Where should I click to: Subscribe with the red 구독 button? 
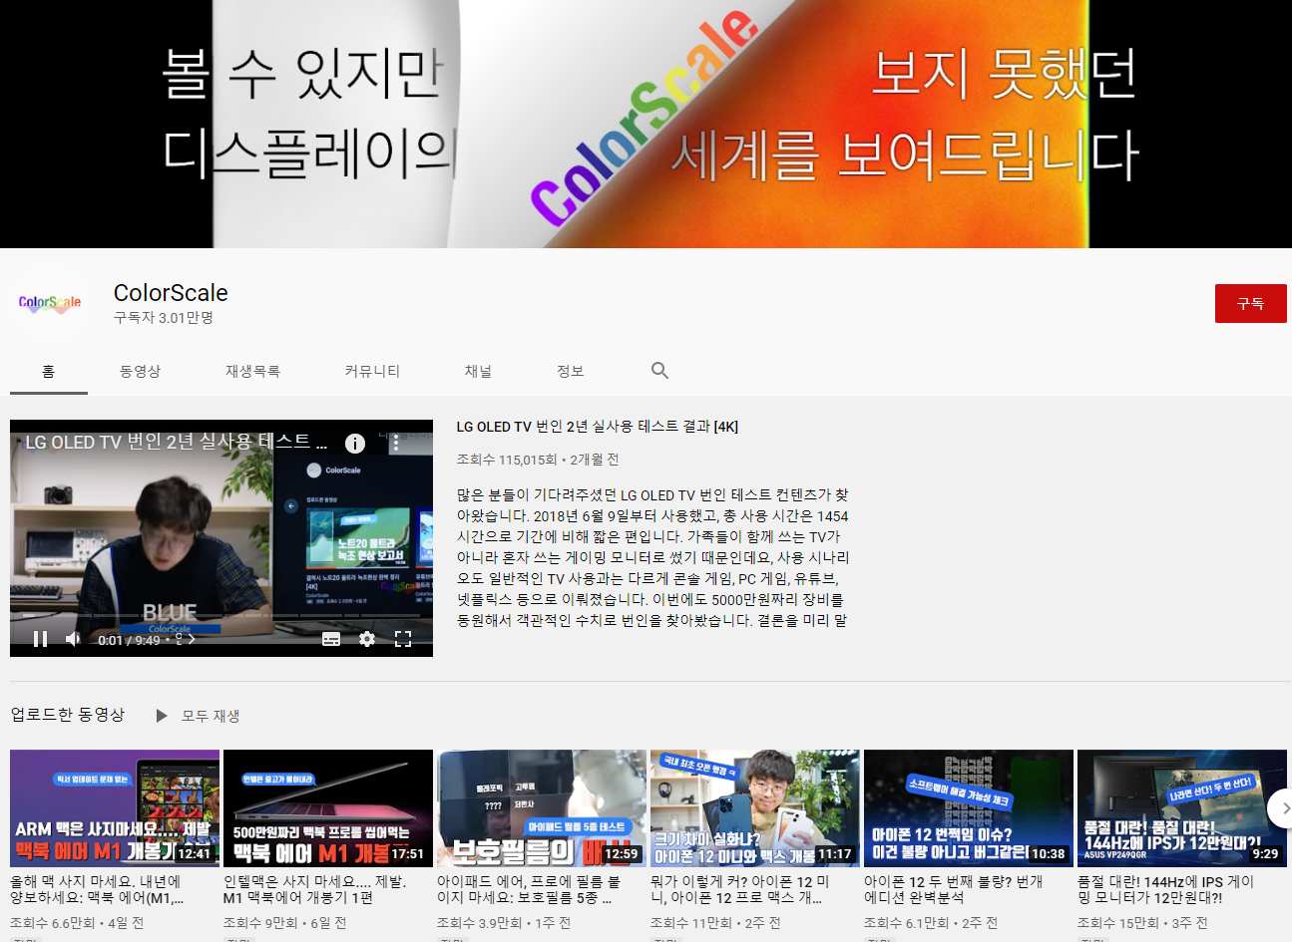(1250, 303)
